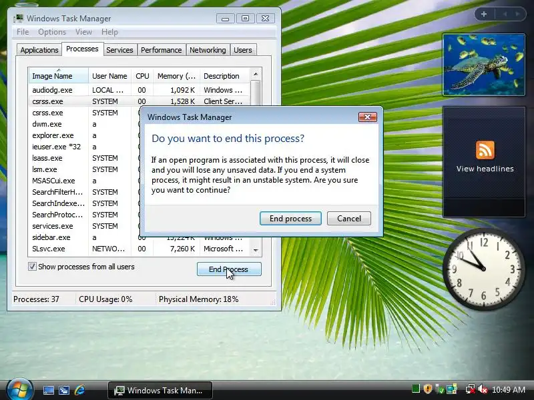
Task: Click the orange RSS feed icon
Action: 485,150
